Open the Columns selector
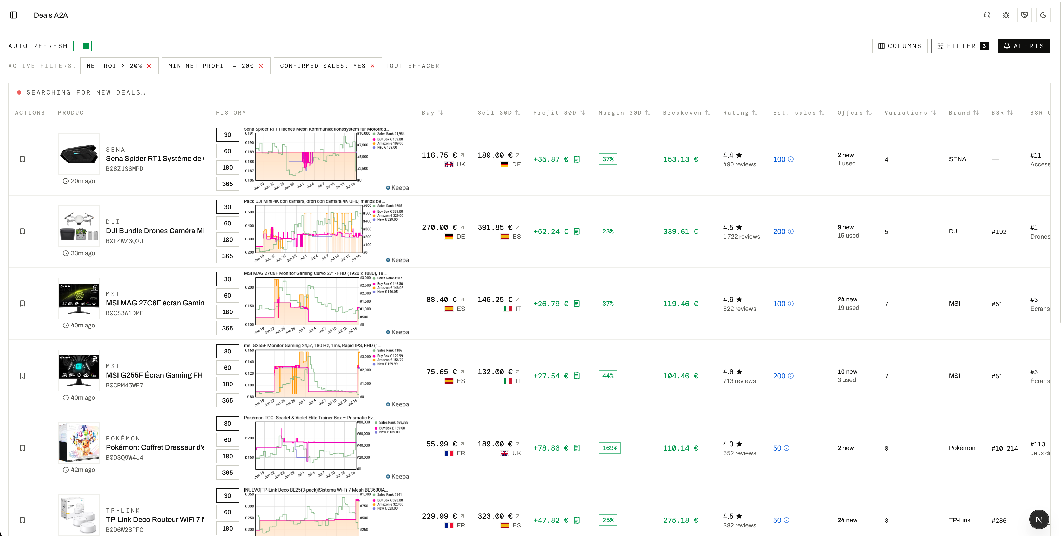The width and height of the screenshot is (1061, 536). 900,46
